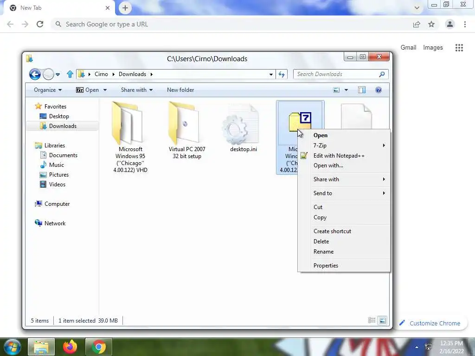Click the Images link
This screenshot has height=356, width=475.
[433, 48]
